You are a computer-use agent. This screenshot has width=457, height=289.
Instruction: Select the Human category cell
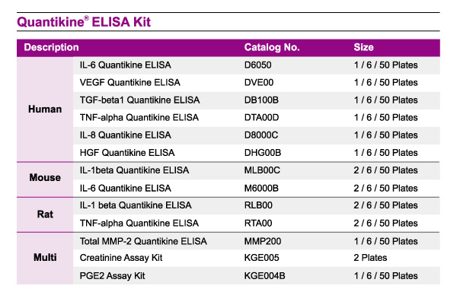pos(45,110)
